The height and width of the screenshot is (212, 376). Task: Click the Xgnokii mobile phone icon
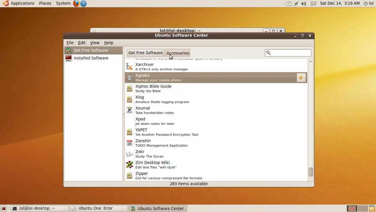click(129, 77)
